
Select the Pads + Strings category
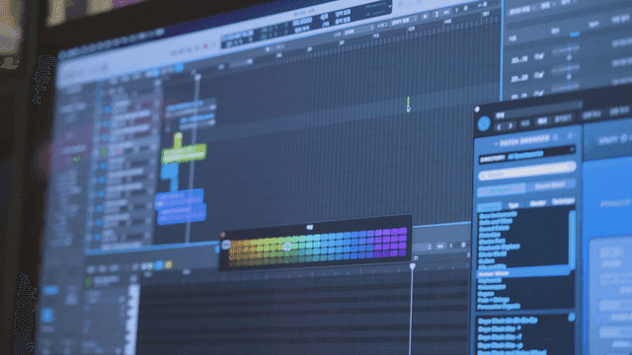point(494,300)
